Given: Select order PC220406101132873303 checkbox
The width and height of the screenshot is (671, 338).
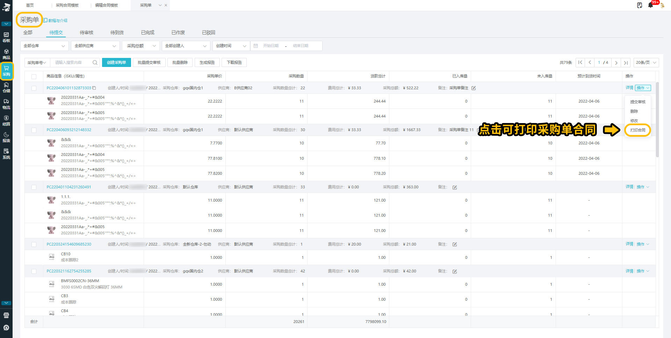Looking at the screenshot, I should tap(34, 88).
